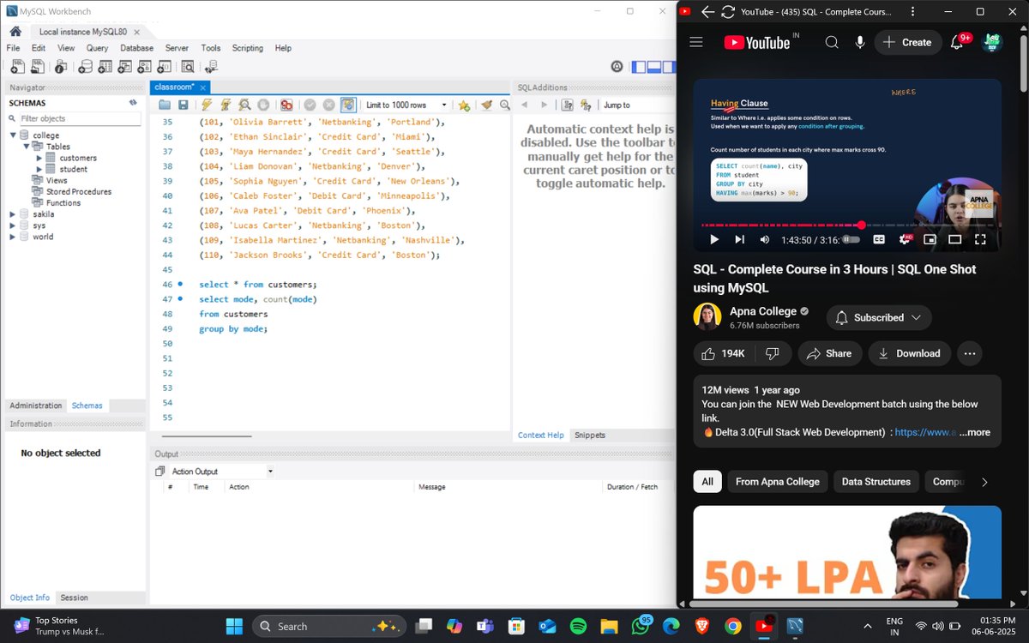This screenshot has height=643, width=1029.
Task: Toggle the continue-on-error icon in the query toolbar
Action: click(x=286, y=105)
